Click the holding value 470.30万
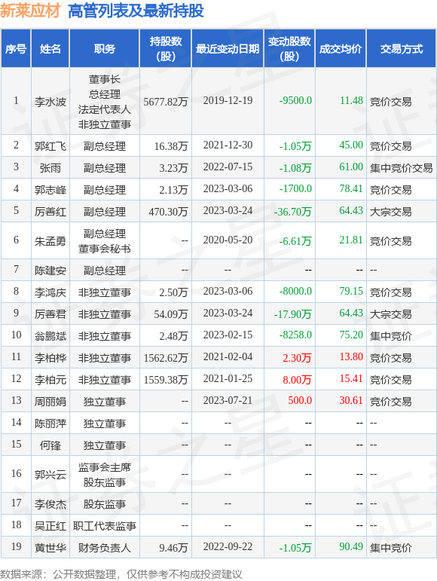The width and height of the screenshot is (437, 581). [x=169, y=212]
